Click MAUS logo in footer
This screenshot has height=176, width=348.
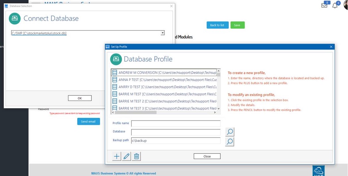(319, 171)
